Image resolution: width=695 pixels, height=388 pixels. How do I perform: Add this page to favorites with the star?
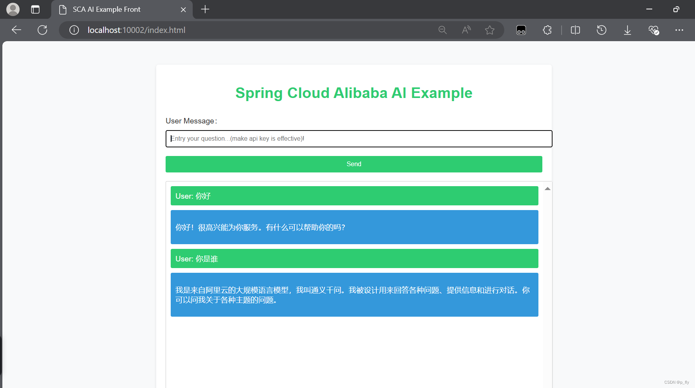click(490, 30)
